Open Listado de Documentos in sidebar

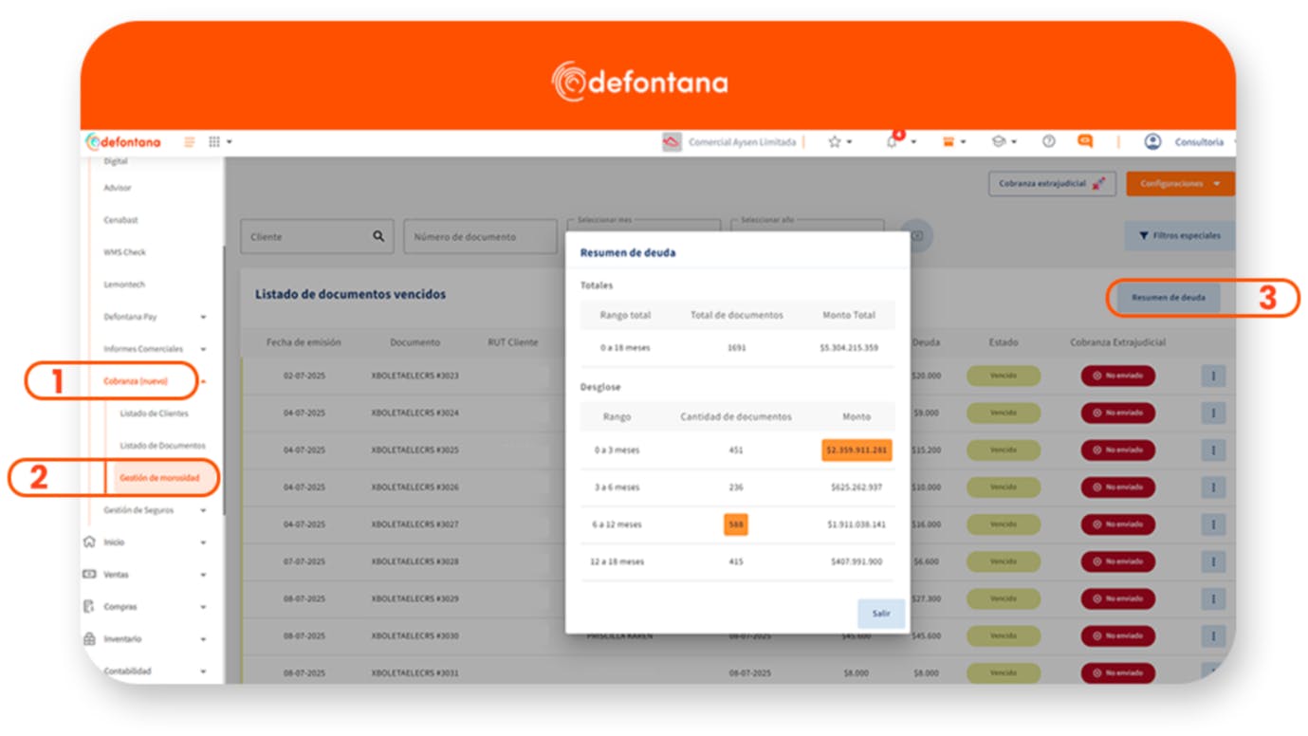click(162, 446)
